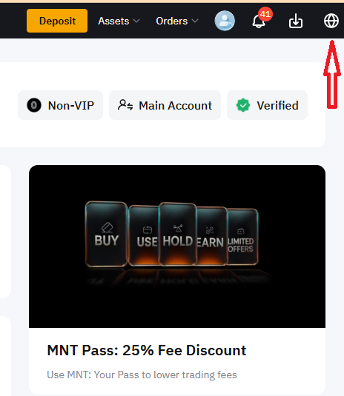The image size is (344, 396).
Task: Click the red notification count badge
Action: click(265, 14)
